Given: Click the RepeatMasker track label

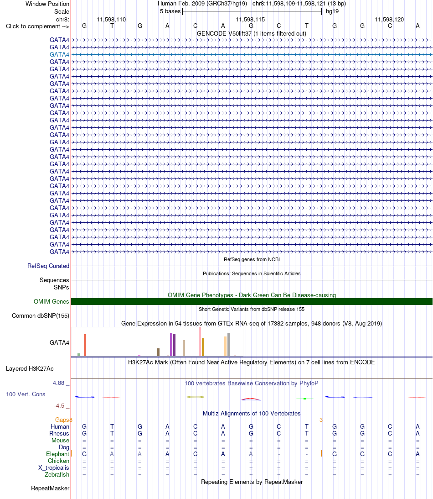Looking at the screenshot, I should (x=50, y=488).
